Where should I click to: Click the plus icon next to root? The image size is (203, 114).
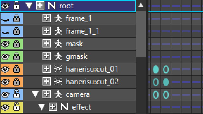coord(40,6)
